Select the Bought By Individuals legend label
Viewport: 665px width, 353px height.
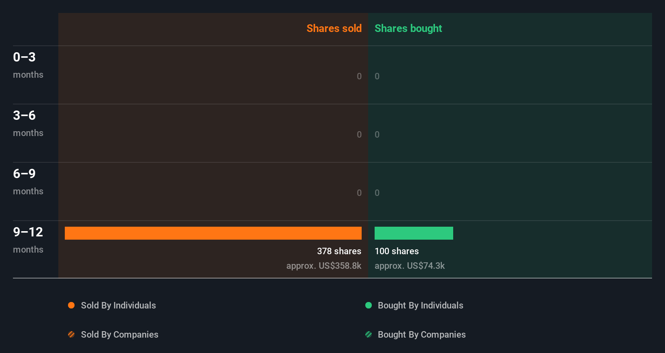(x=420, y=306)
